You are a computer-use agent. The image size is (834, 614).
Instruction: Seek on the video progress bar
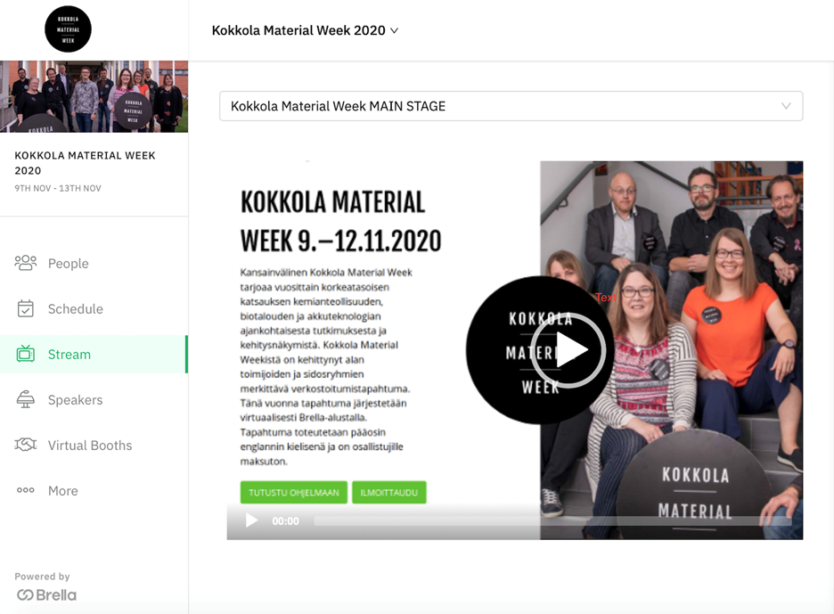[x=553, y=521]
